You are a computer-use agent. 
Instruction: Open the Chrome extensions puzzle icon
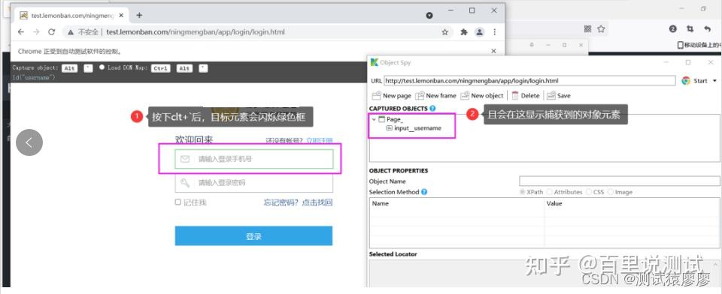(x=464, y=32)
